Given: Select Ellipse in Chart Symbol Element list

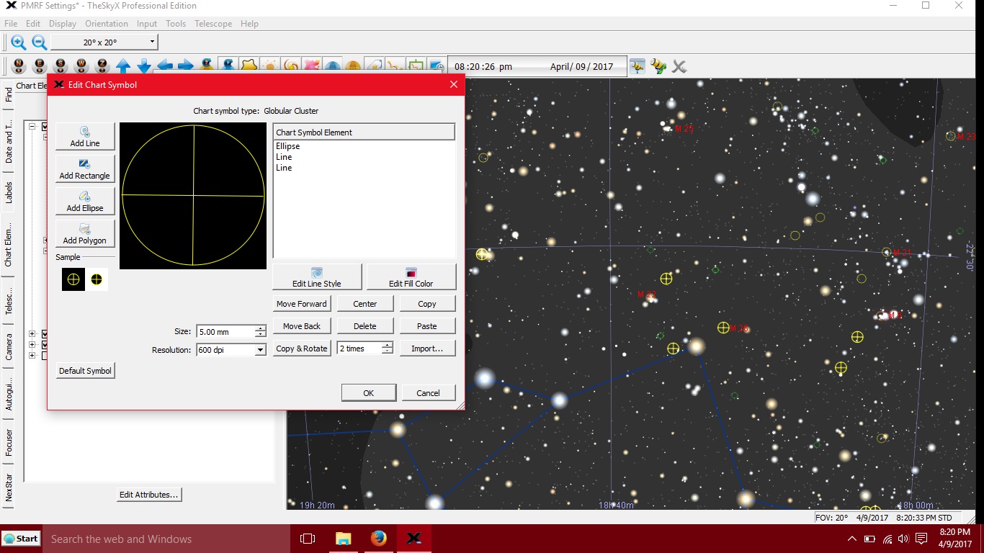Looking at the screenshot, I should click(288, 146).
